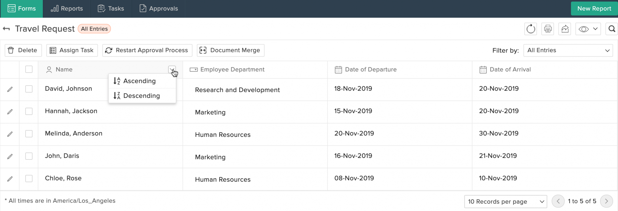Click the person icon in Name header
Screen dimensions: 618x211
pos(49,70)
